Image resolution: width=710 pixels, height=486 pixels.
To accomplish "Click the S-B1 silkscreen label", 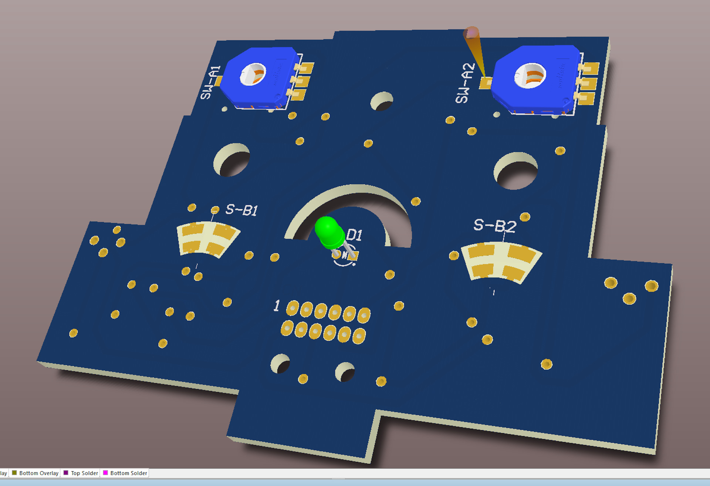I will (x=241, y=210).
